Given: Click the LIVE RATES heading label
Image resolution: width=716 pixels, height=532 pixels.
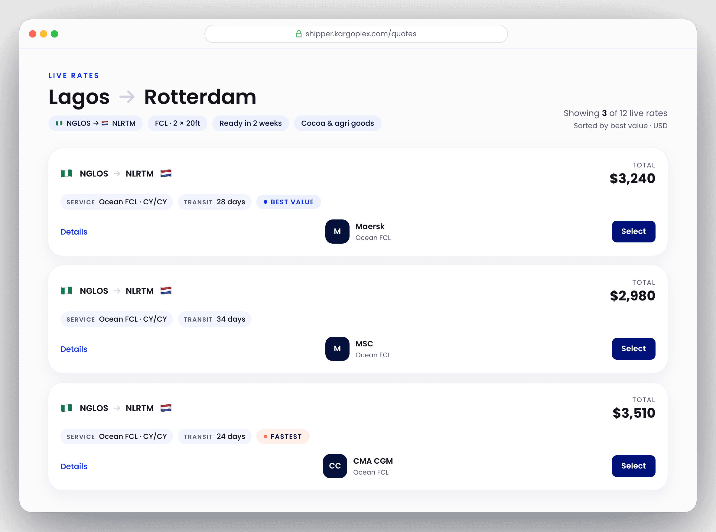Looking at the screenshot, I should (74, 76).
